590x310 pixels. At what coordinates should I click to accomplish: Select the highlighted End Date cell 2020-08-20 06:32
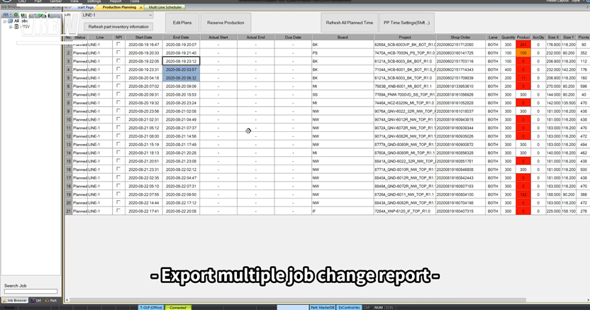(181, 78)
